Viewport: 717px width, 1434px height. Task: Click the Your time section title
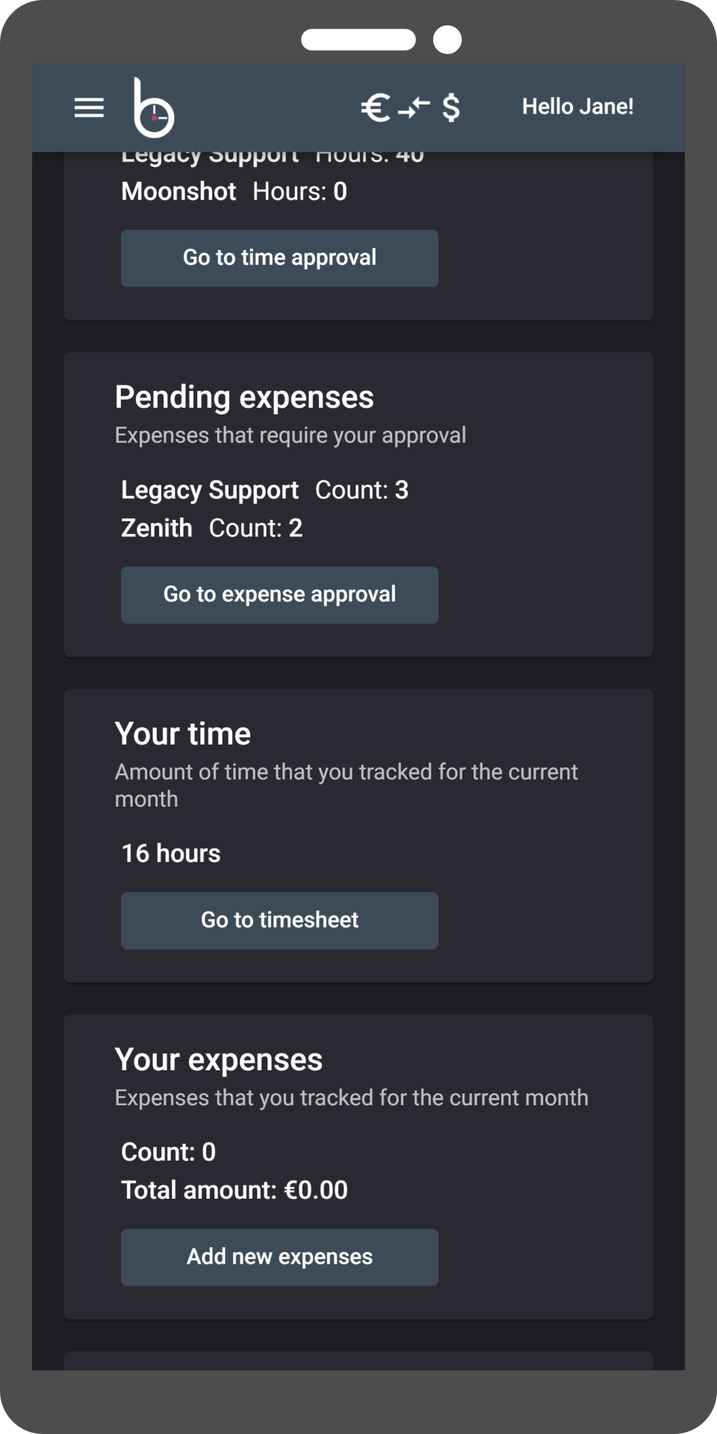[182, 734]
